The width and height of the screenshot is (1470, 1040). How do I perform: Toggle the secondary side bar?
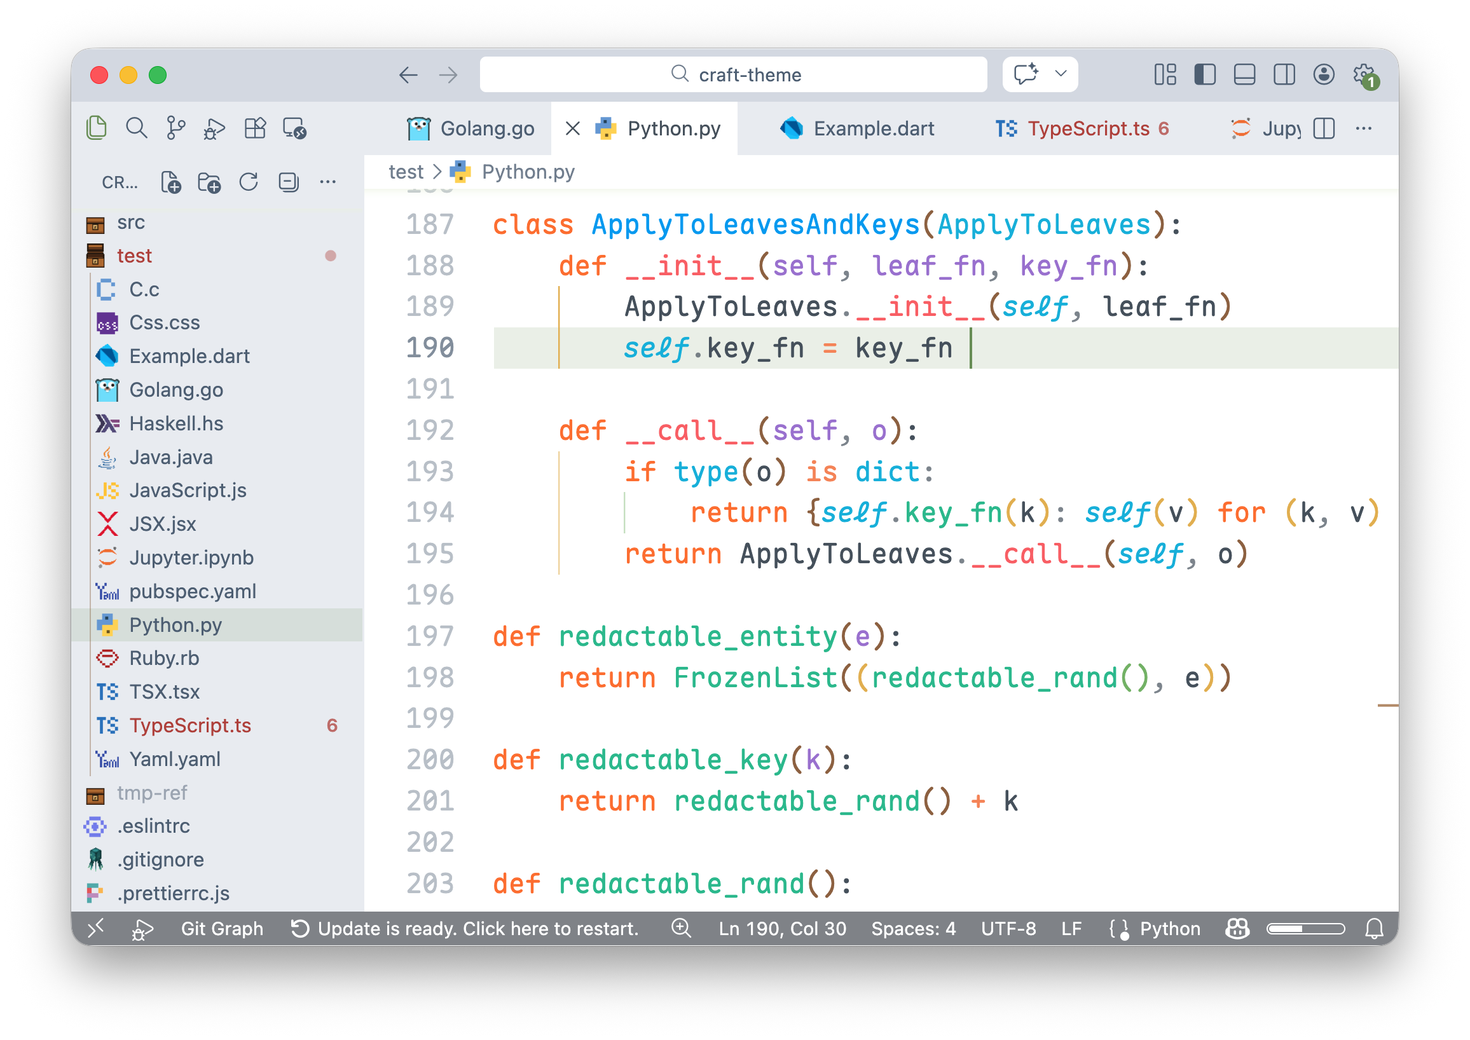pos(1284,75)
